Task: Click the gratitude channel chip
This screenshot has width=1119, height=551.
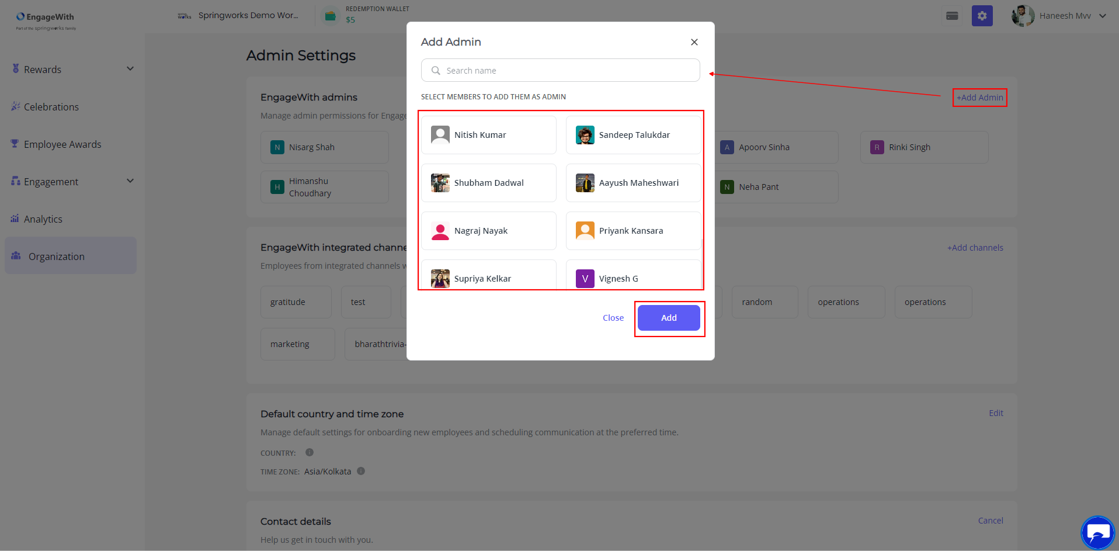Action: pyautogui.click(x=296, y=302)
